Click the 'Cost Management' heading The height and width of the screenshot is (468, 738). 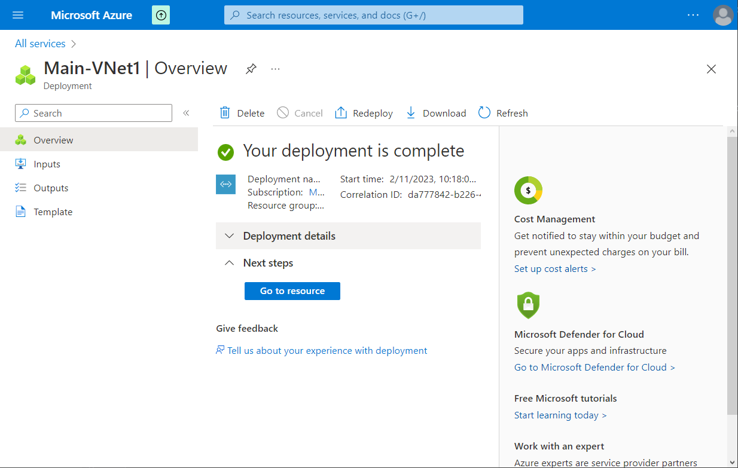click(x=555, y=219)
